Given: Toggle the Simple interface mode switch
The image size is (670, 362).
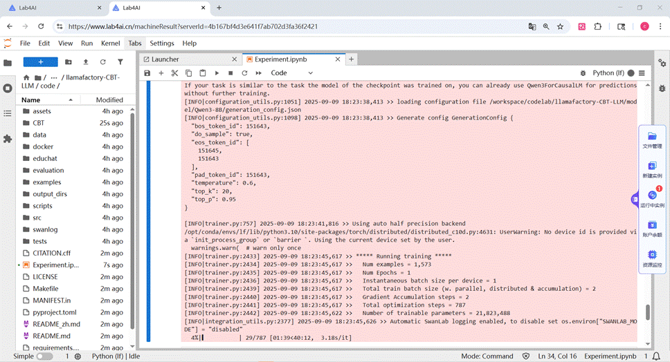Looking at the screenshot, I should click(44, 356).
